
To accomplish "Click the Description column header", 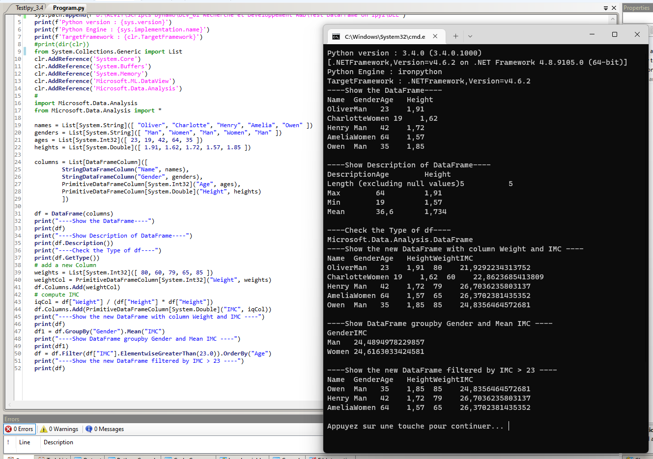I will [58, 442].
